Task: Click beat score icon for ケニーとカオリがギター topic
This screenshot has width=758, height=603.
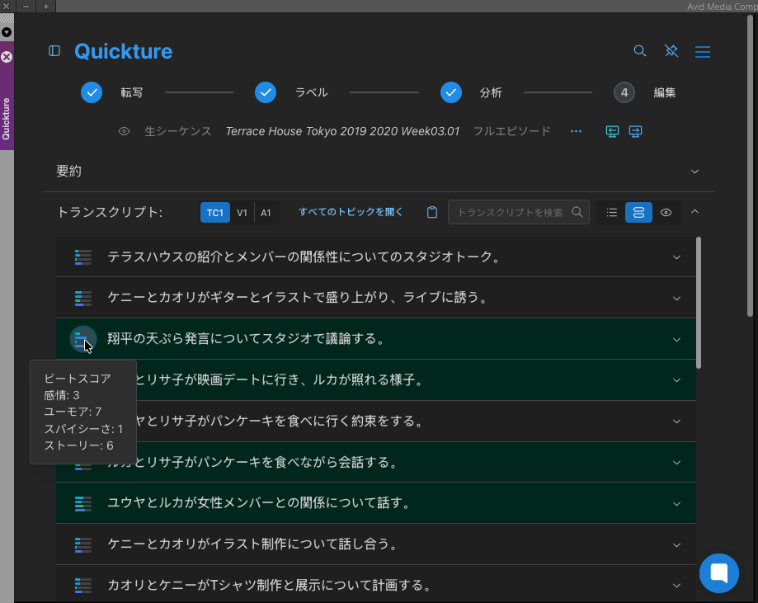Action: tap(83, 298)
